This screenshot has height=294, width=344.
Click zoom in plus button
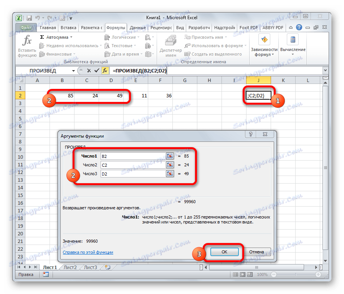(318, 274)
